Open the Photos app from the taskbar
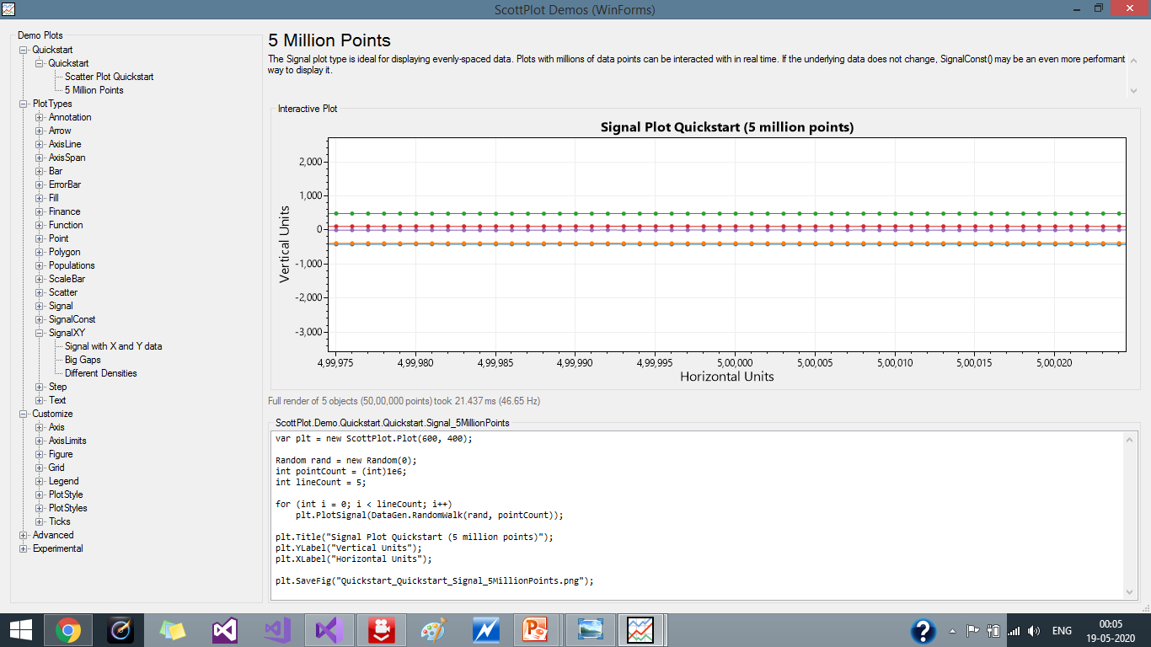The image size is (1151, 647). (591, 629)
